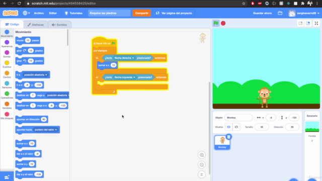
Task: Edit the Tamaño size field
Action: 262,127
